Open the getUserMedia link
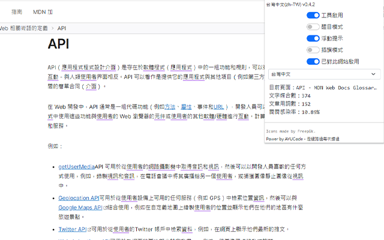Viewport: 384px width, 240px height. (x=76, y=167)
